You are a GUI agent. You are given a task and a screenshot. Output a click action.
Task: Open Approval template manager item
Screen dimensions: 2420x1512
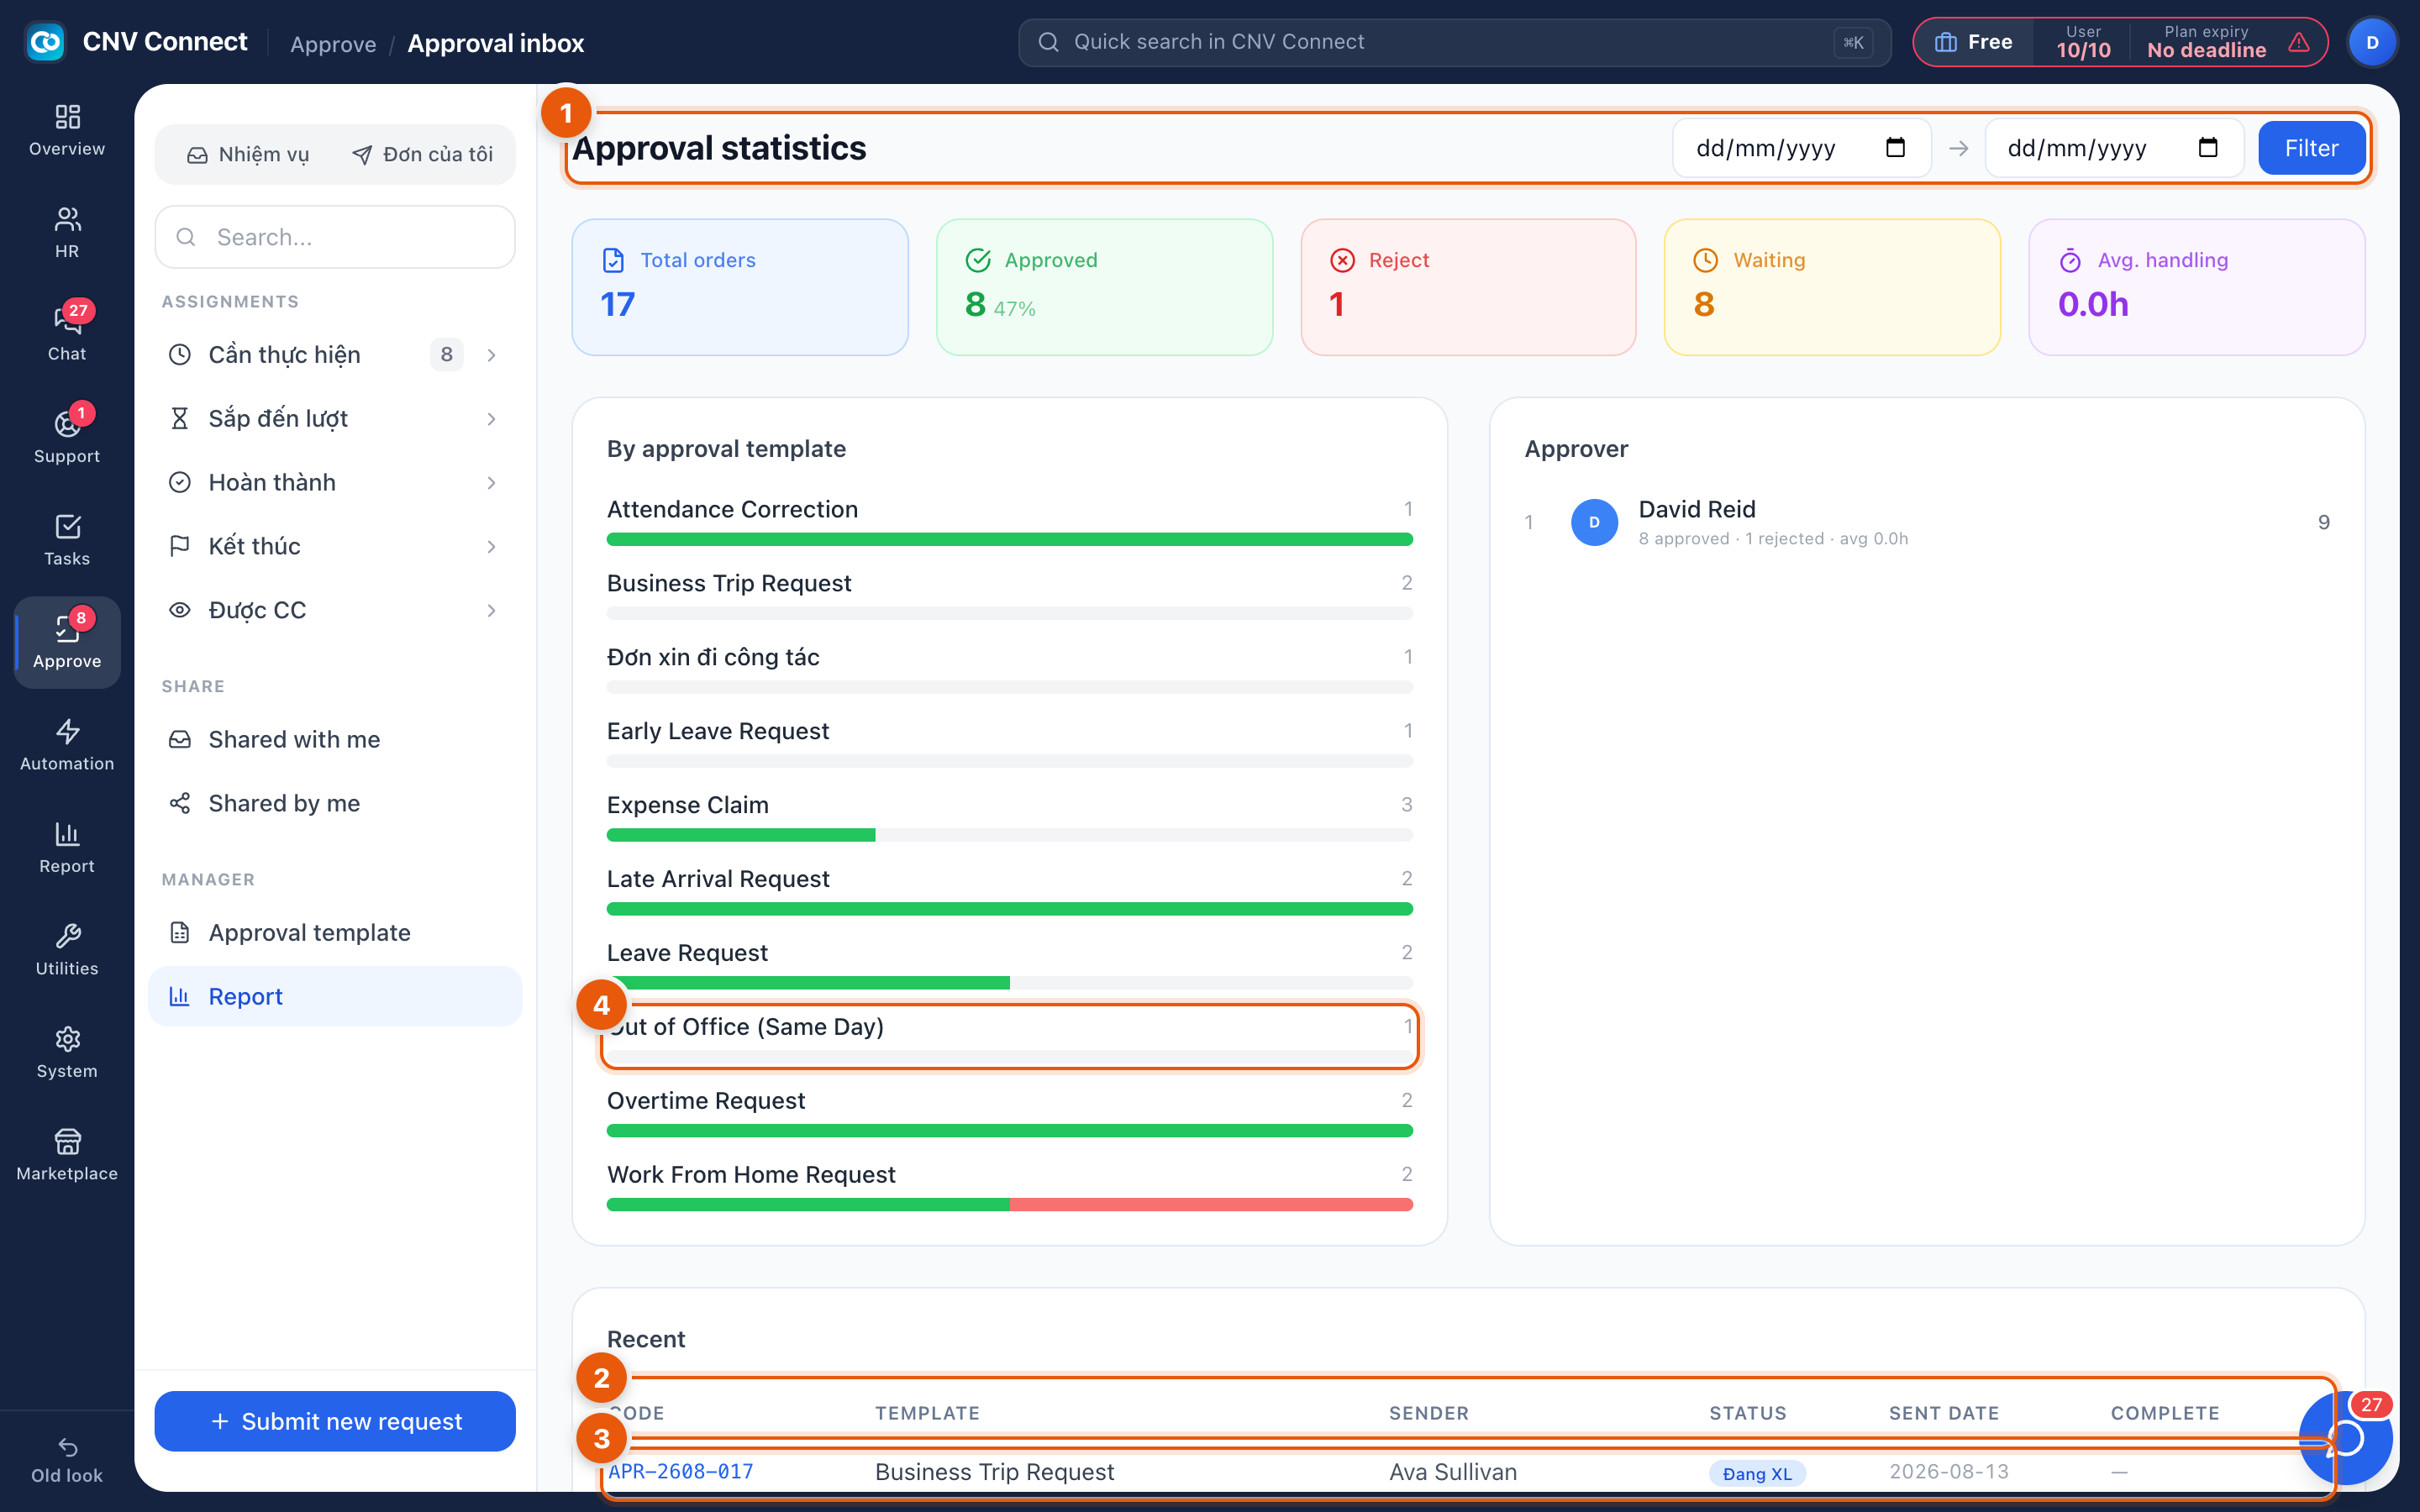(335, 932)
